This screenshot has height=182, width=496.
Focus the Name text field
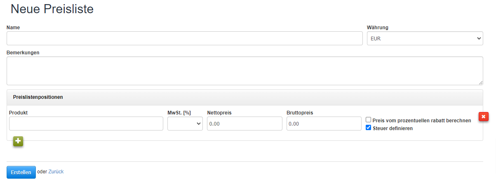tap(184, 38)
